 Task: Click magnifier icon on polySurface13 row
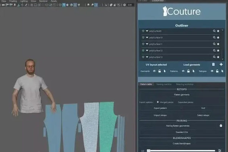(x=214, y=57)
